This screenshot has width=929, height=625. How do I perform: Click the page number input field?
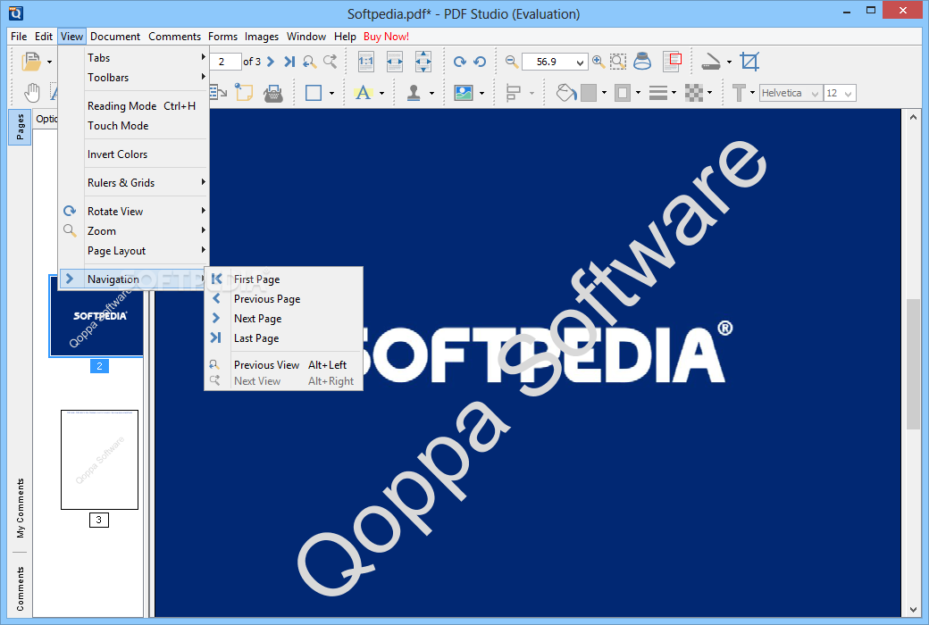click(225, 62)
